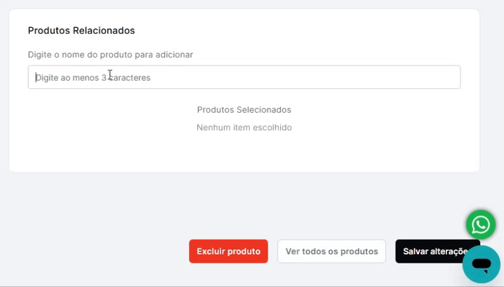Click the Excluir produto button
The width and height of the screenshot is (504, 287).
click(228, 251)
